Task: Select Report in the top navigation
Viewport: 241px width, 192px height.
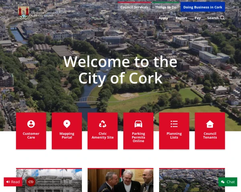Action: pyautogui.click(x=181, y=18)
